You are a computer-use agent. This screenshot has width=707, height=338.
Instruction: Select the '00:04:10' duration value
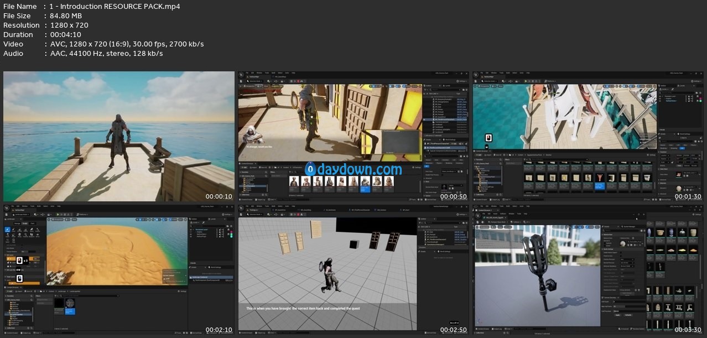[67, 35]
